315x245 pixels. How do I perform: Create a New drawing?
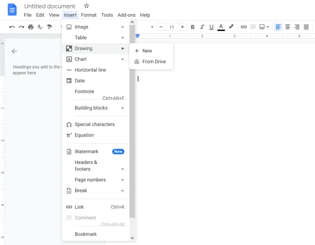(x=151, y=51)
